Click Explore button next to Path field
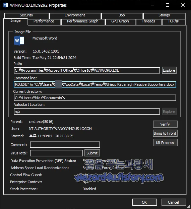 (169, 70)
